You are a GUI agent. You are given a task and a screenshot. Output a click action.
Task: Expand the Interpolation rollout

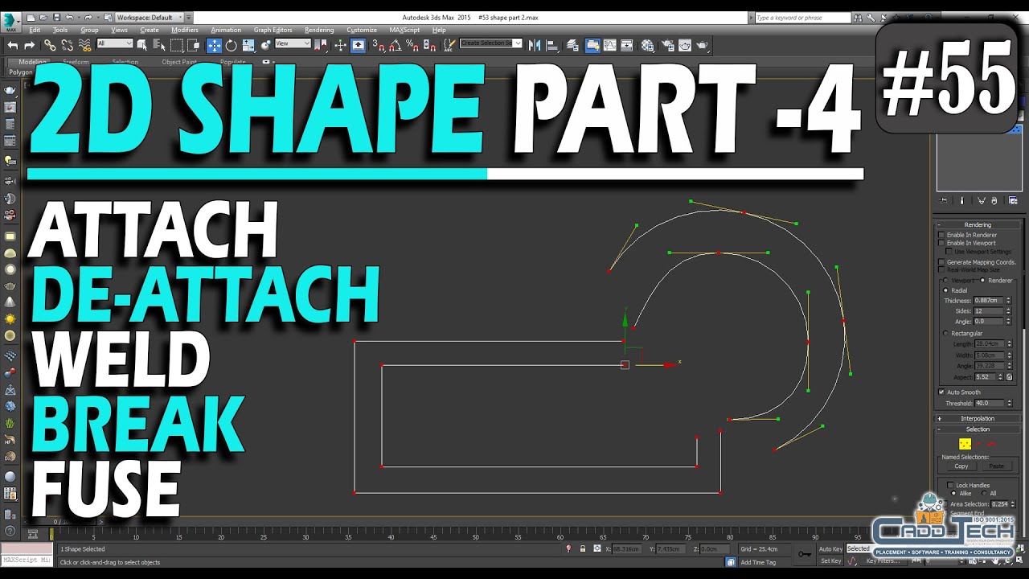coord(978,418)
